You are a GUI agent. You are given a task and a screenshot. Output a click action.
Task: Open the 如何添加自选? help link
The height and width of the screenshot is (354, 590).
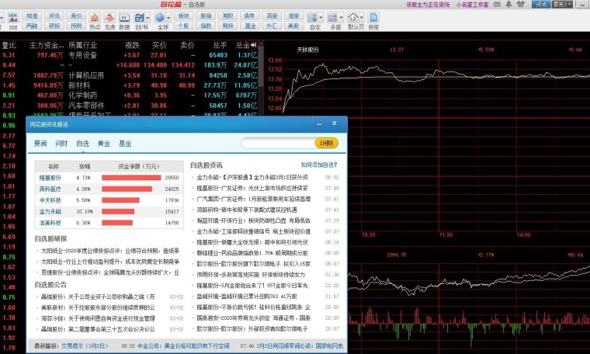click(319, 165)
